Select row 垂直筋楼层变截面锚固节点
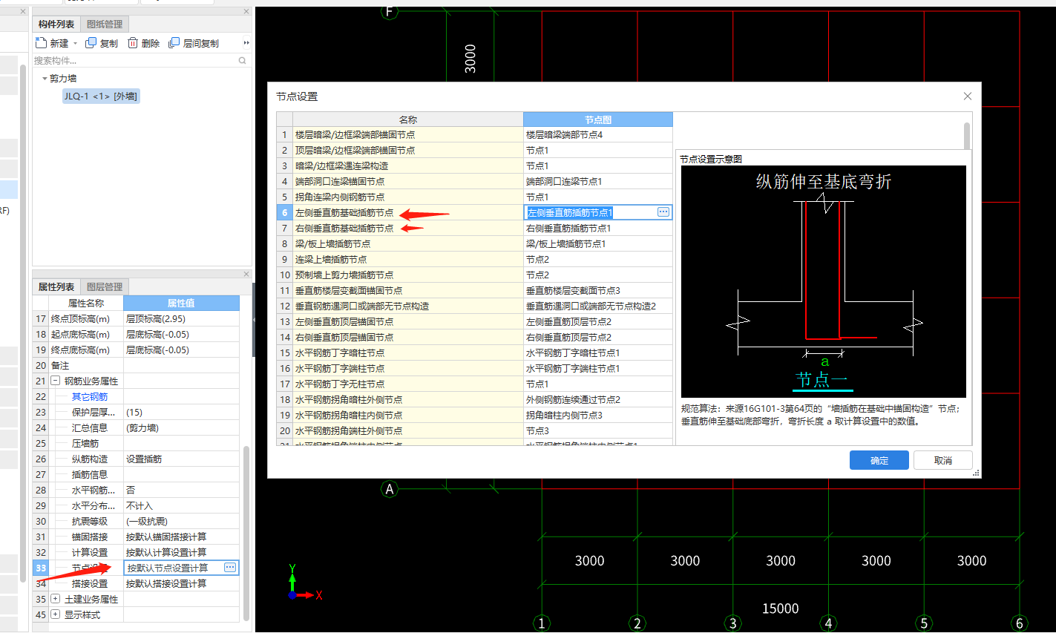 pyautogui.click(x=408, y=291)
